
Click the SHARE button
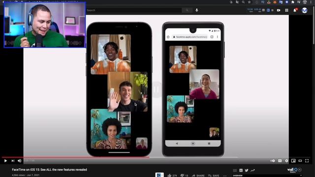click(198, 176)
